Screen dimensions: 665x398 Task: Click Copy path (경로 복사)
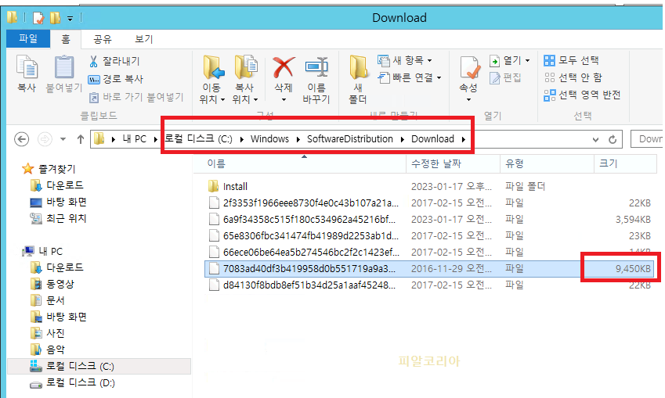point(116,79)
